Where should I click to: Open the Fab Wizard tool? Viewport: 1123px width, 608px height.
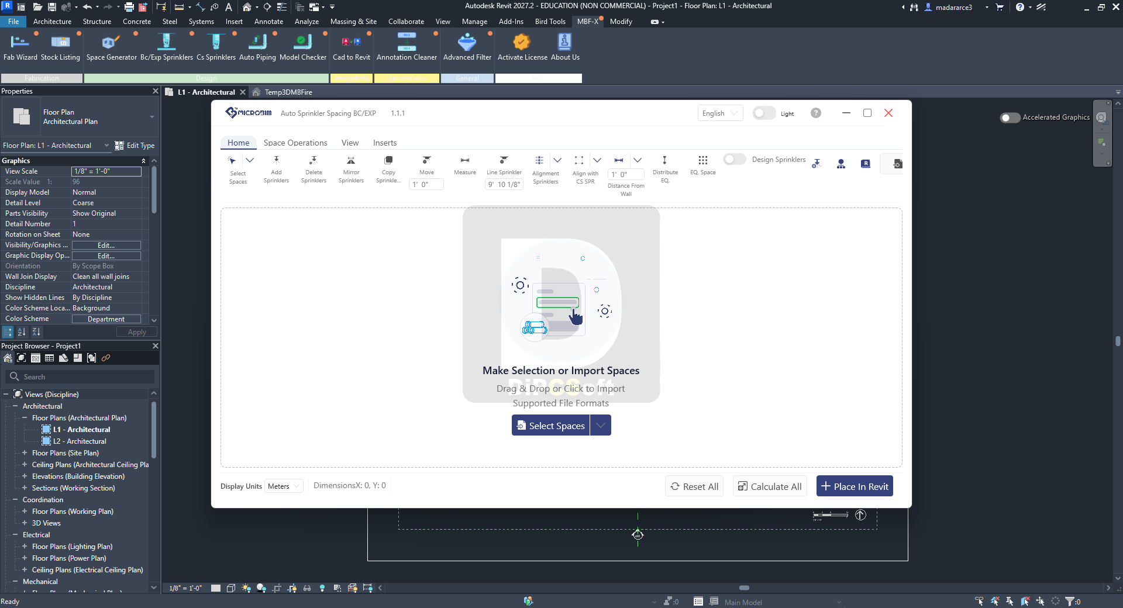click(20, 47)
